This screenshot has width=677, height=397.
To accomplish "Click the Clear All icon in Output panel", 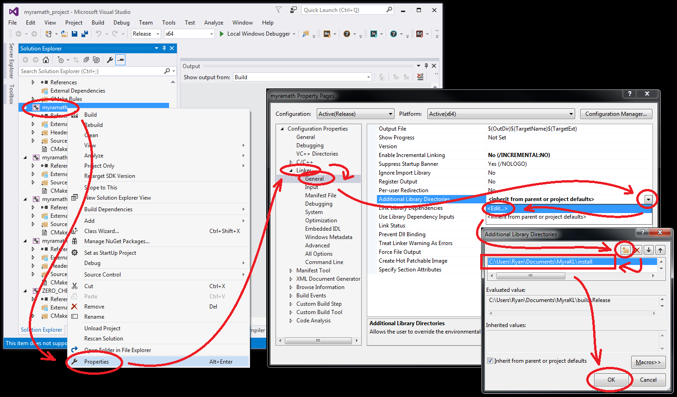I will [x=420, y=77].
